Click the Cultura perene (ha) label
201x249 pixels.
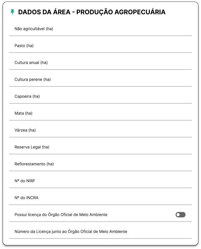(32, 79)
